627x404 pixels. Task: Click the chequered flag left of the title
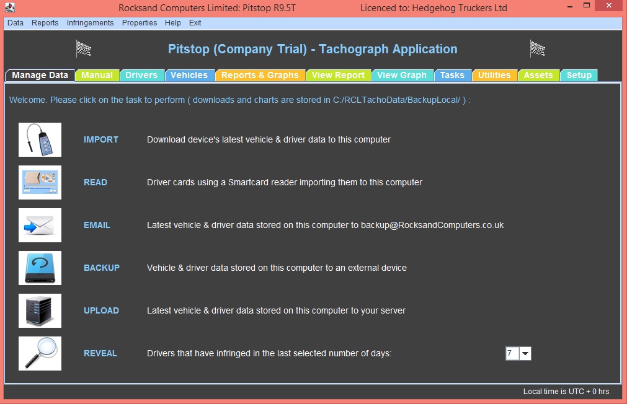click(x=84, y=49)
